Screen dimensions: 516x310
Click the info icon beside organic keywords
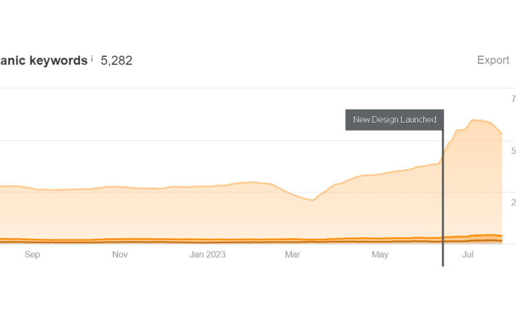point(92,59)
